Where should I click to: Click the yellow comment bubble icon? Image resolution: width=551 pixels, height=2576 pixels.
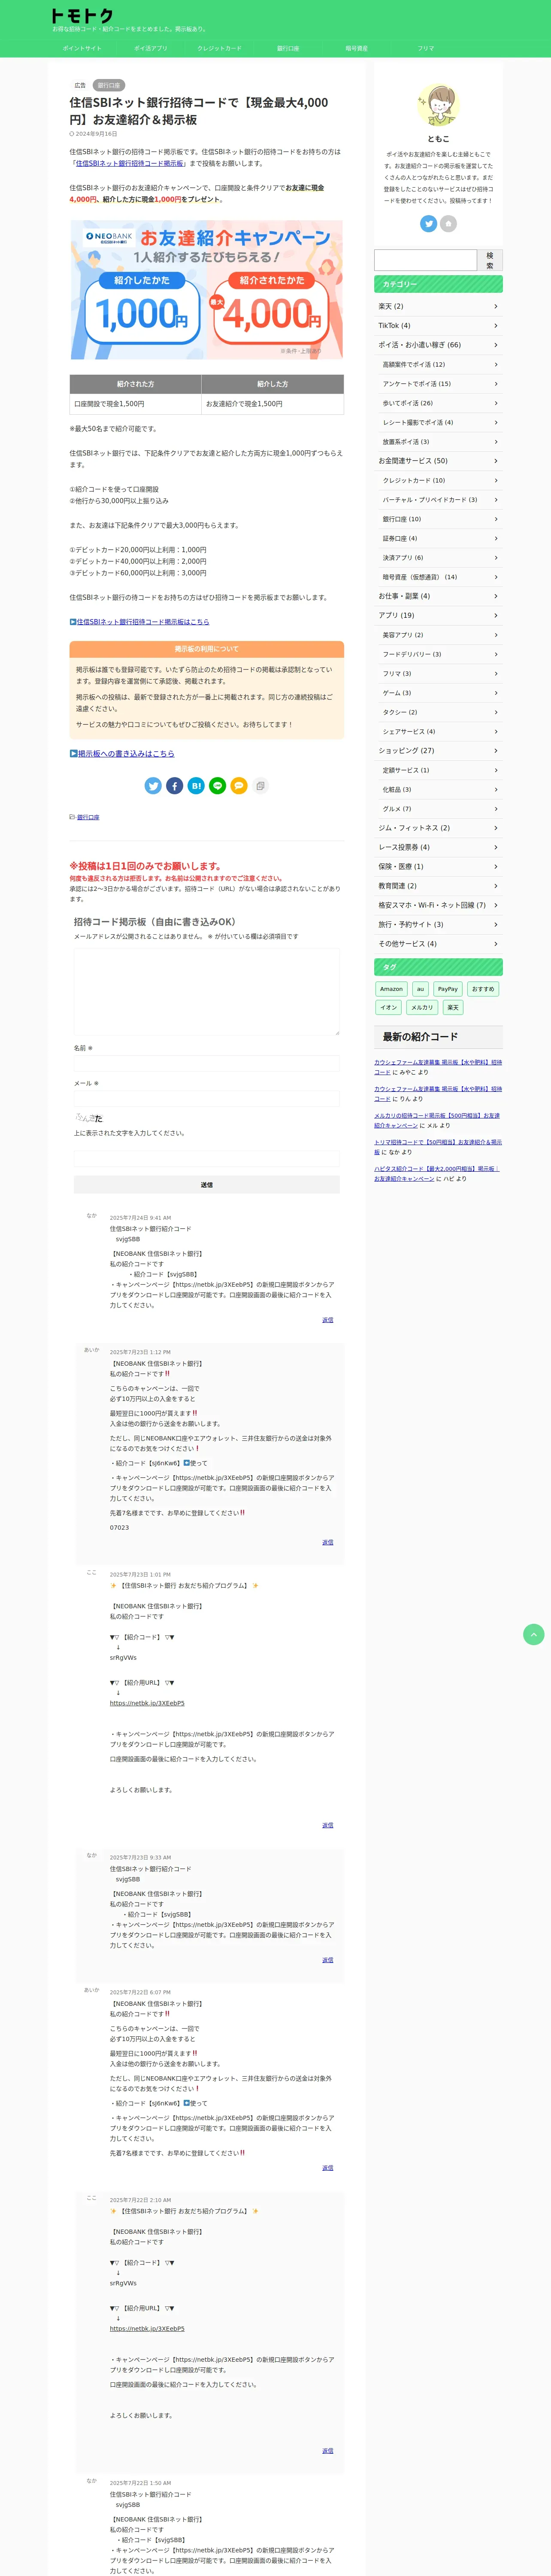coord(239,786)
